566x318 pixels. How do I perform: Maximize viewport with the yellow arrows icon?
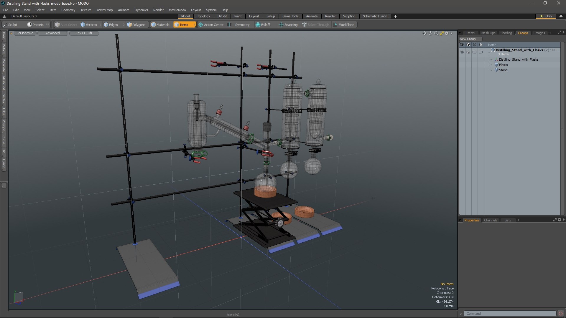442,33
